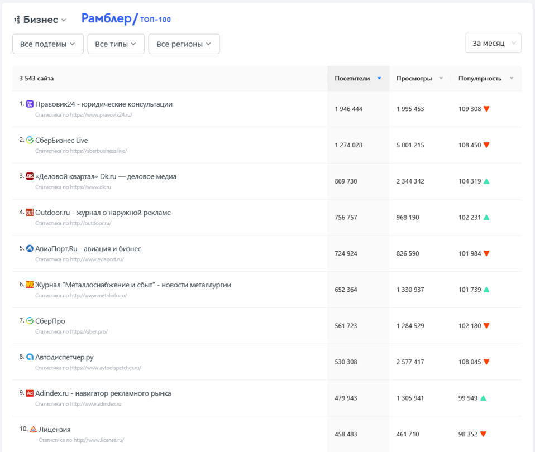Open the Все регионы filter dropdown

(184, 44)
